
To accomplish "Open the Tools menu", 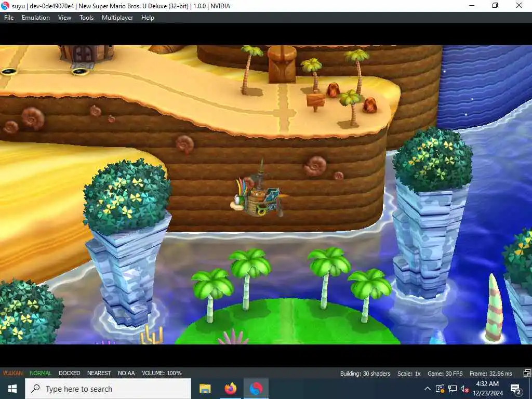I will (x=87, y=18).
